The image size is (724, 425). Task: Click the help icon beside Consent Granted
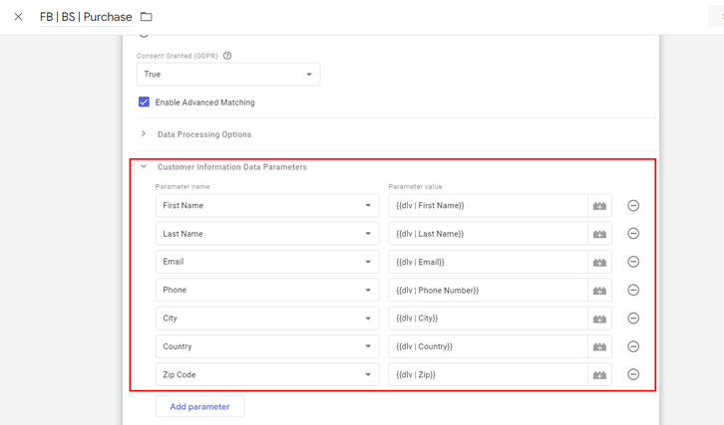(227, 56)
